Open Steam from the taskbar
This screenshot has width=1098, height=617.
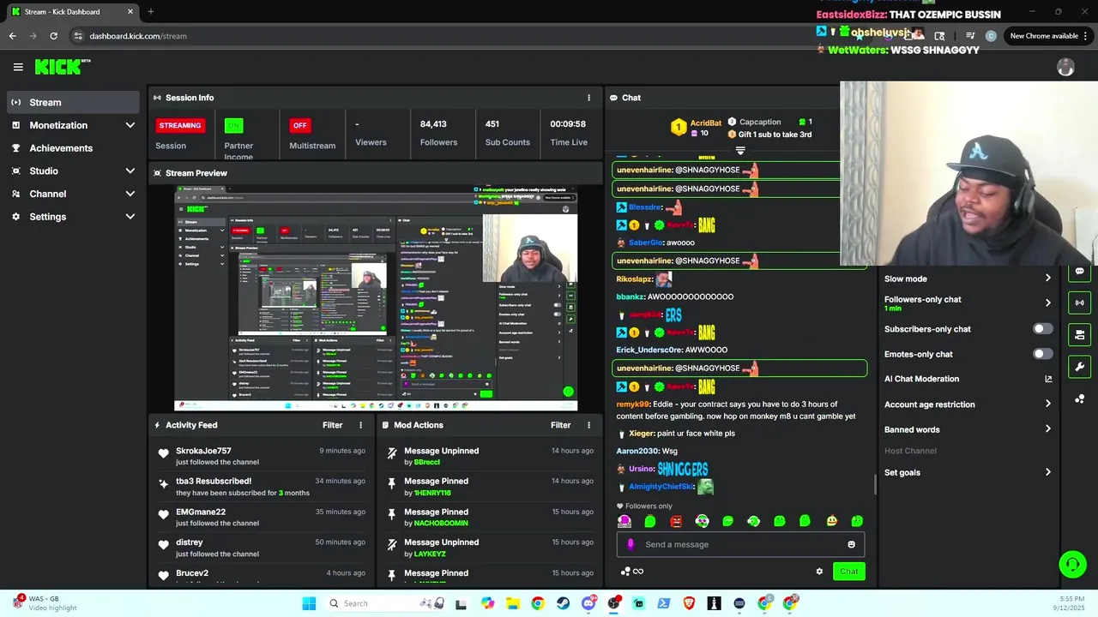coord(563,603)
